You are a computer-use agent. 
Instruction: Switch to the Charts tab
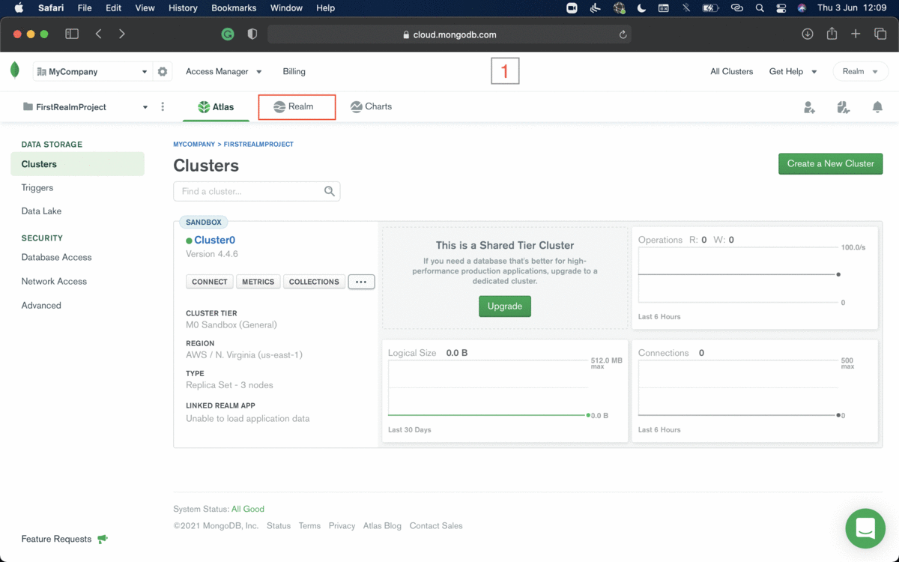click(371, 106)
